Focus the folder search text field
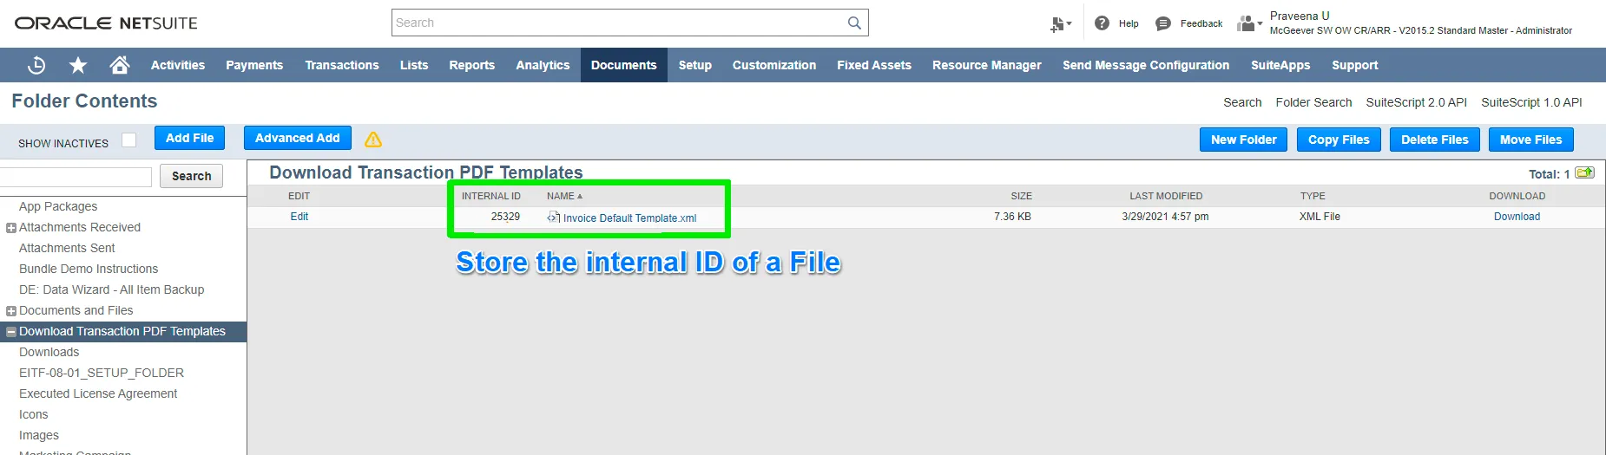The width and height of the screenshot is (1606, 455). click(x=76, y=177)
